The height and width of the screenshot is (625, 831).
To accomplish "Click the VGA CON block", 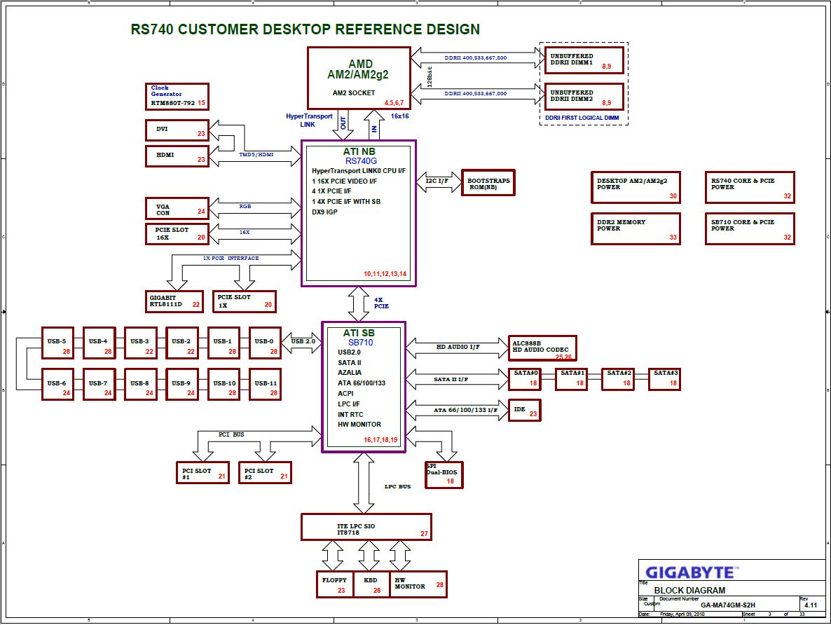I will [177, 208].
